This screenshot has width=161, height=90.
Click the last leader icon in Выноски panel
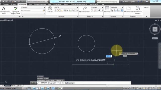coord(102,10)
